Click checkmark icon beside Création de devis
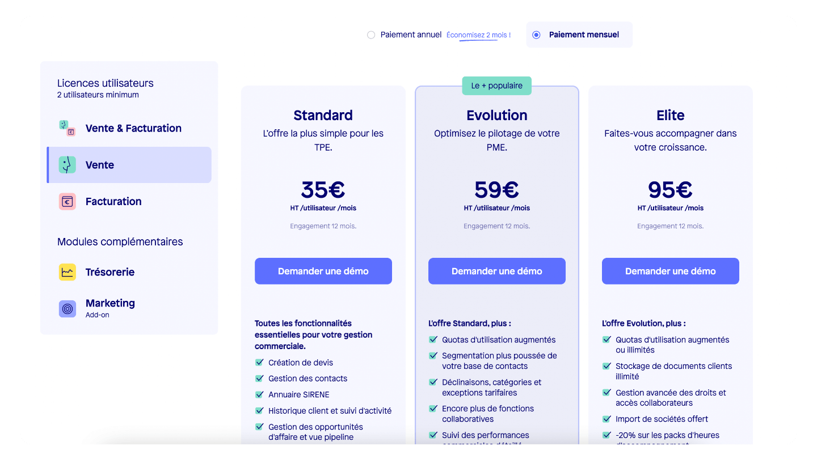Viewport: 817px width, 459px height. click(260, 363)
